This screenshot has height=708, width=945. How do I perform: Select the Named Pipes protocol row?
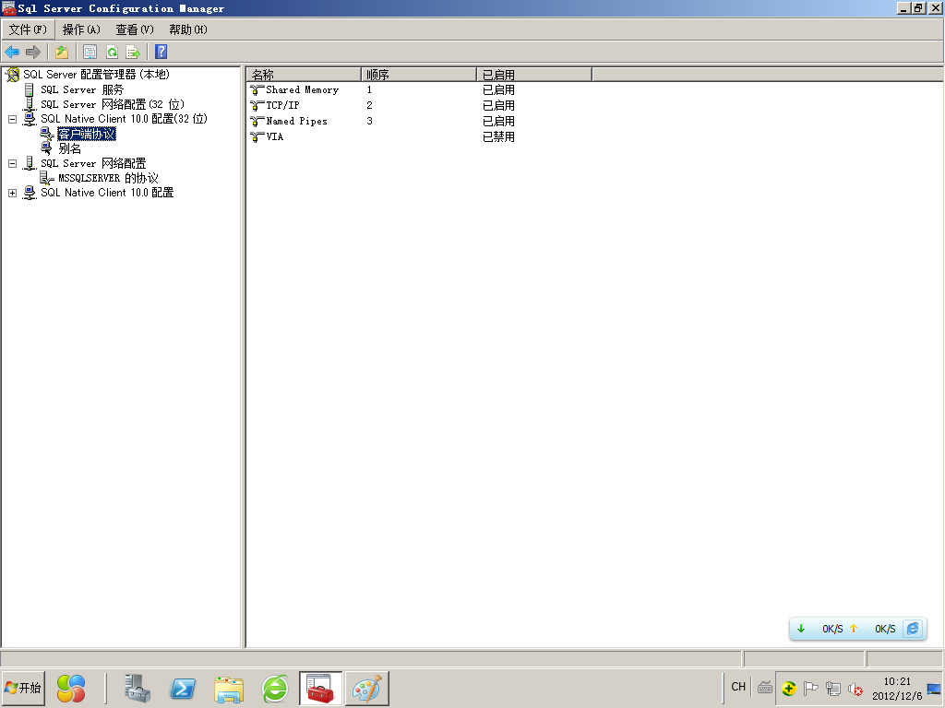click(x=296, y=122)
